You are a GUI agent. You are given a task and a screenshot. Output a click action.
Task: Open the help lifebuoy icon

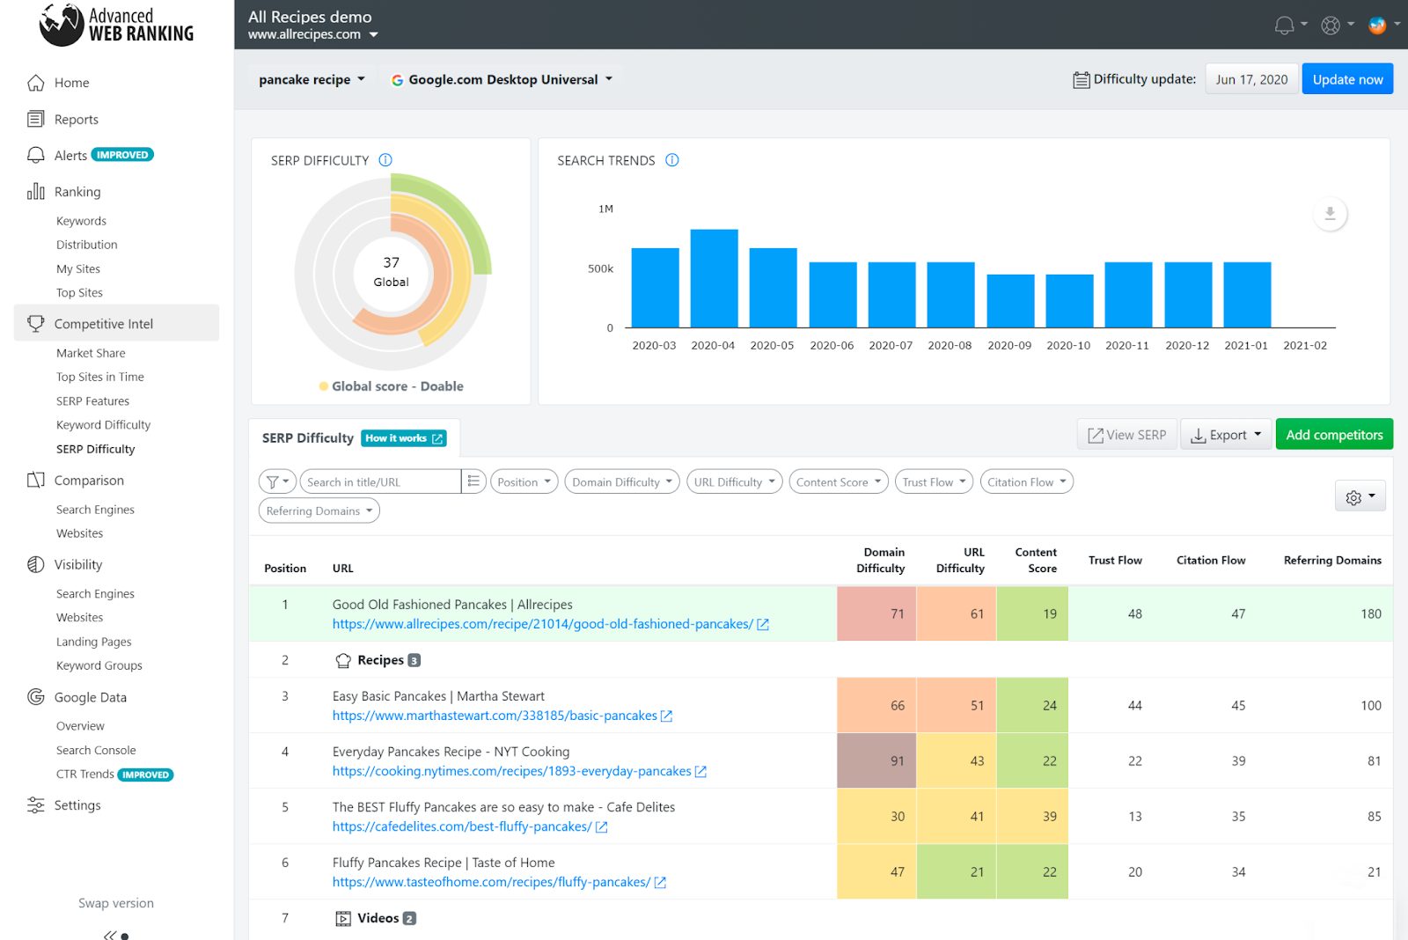coord(1331,26)
